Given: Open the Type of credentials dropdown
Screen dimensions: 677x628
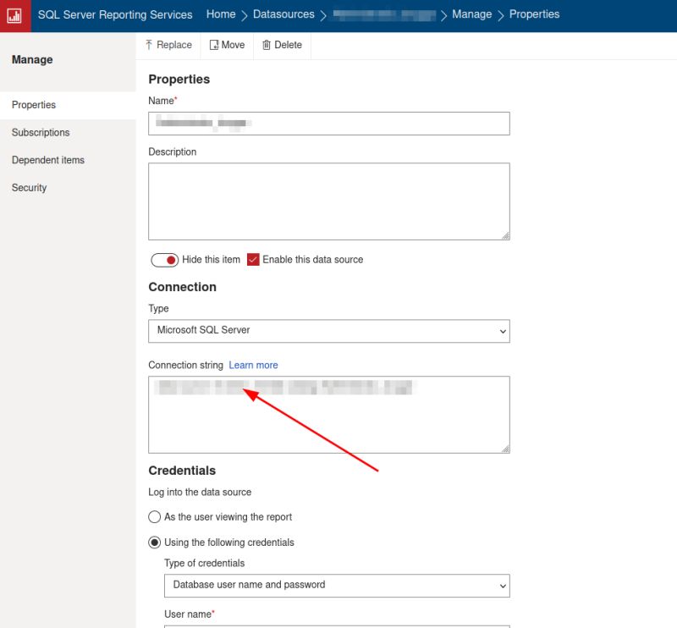Looking at the screenshot, I should tap(337, 585).
